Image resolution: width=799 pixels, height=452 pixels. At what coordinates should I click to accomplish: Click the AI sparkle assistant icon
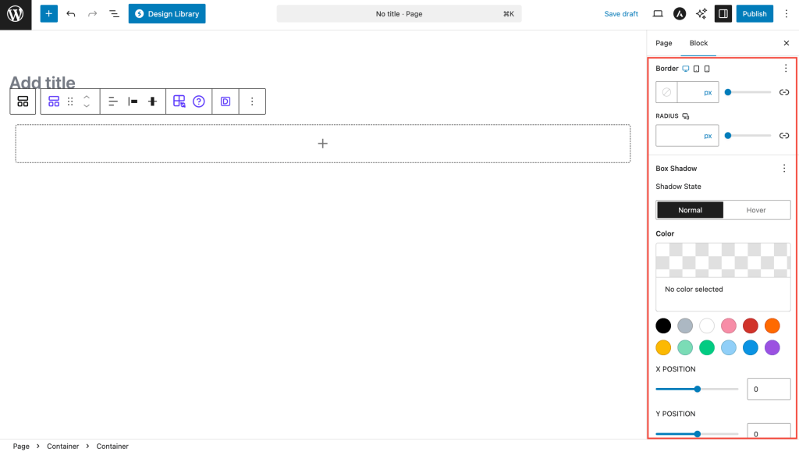tap(701, 14)
